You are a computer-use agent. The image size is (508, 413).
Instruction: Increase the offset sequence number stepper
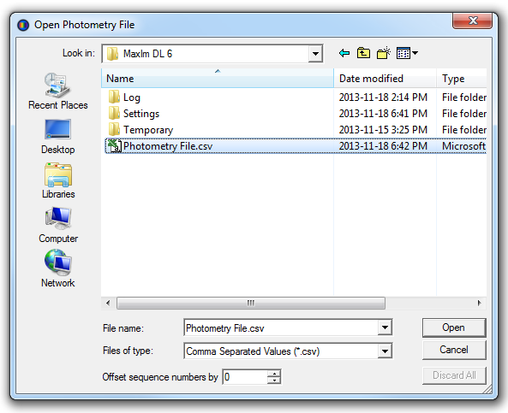pyautogui.click(x=274, y=373)
